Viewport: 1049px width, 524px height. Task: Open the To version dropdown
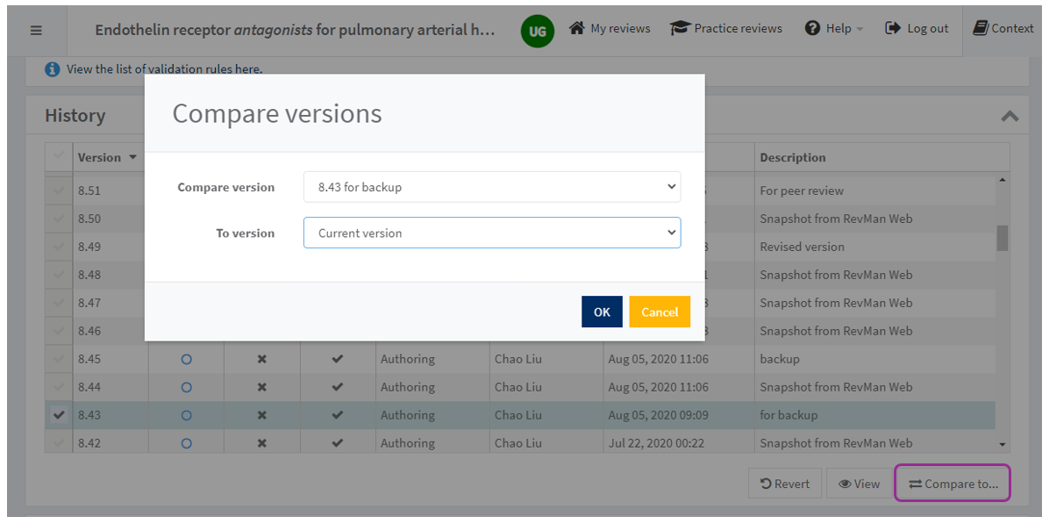(x=491, y=233)
